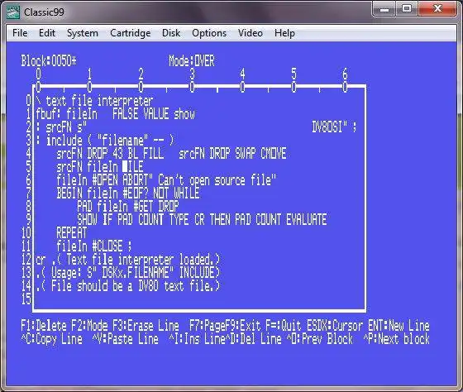Open the System menu
Image resolution: width=463 pixels, height=392 pixels.
pos(83,33)
